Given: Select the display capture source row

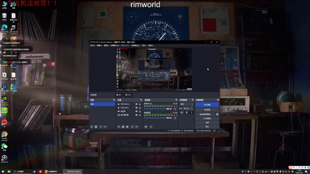Looking at the screenshot, I should [x=129, y=115].
